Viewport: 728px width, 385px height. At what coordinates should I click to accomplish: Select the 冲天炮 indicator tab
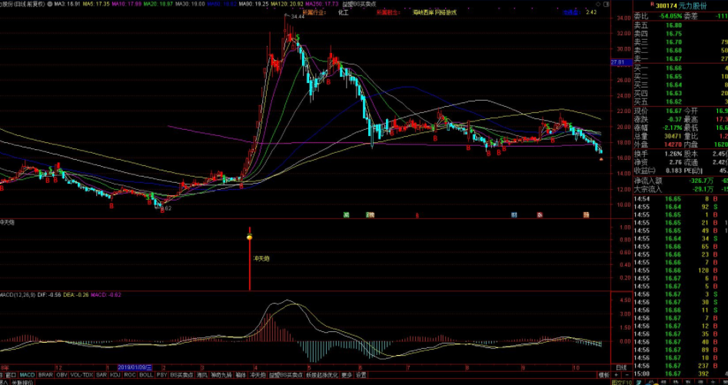pyautogui.click(x=257, y=375)
